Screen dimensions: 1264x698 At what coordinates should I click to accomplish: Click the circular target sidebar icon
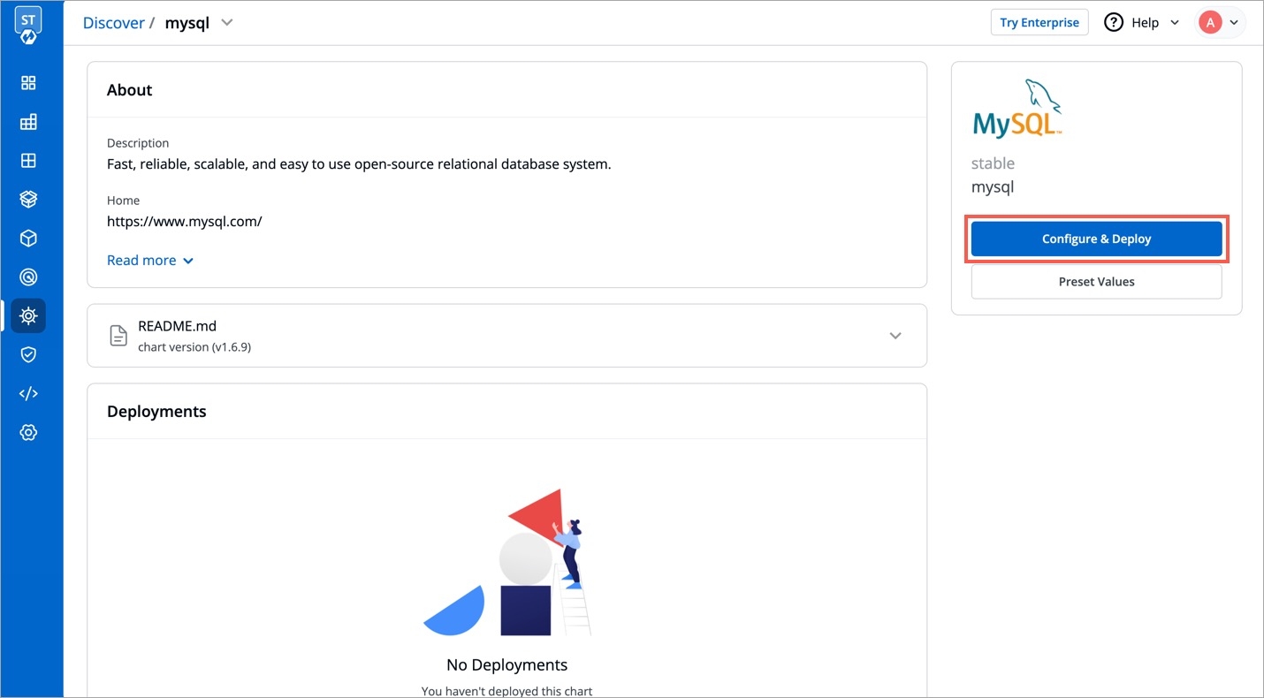(x=28, y=277)
